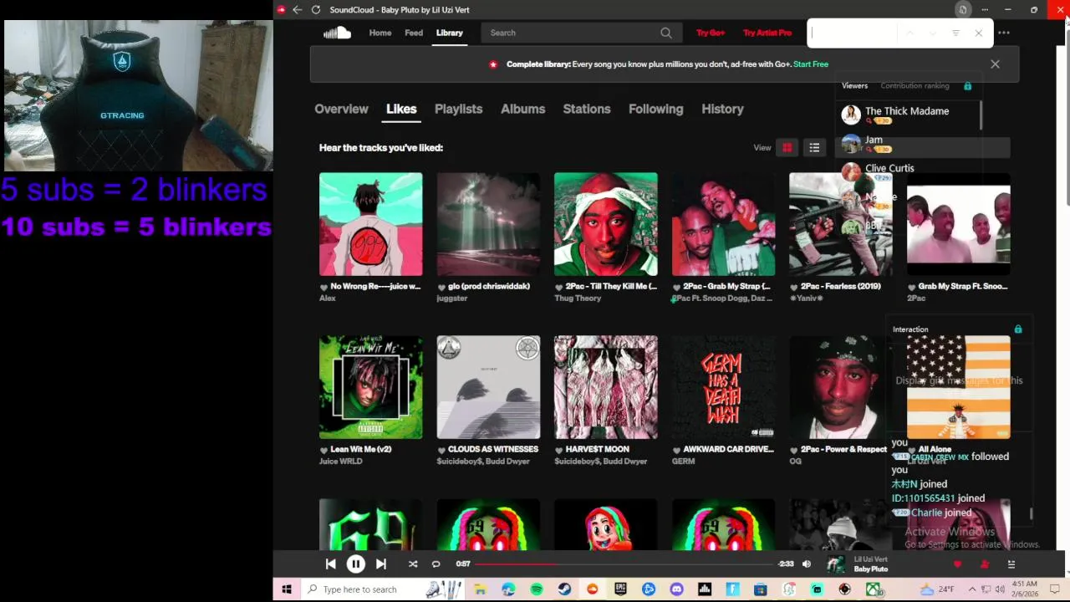Open the glo (prod chriswiddak) track cover
1070x602 pixels.
point(488,224)
